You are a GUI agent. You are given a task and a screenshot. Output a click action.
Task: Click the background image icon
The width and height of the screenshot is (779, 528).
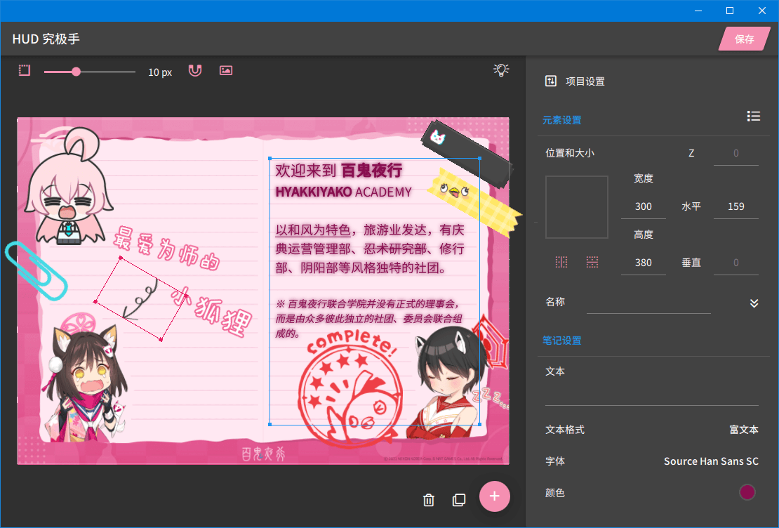point(226,71)
